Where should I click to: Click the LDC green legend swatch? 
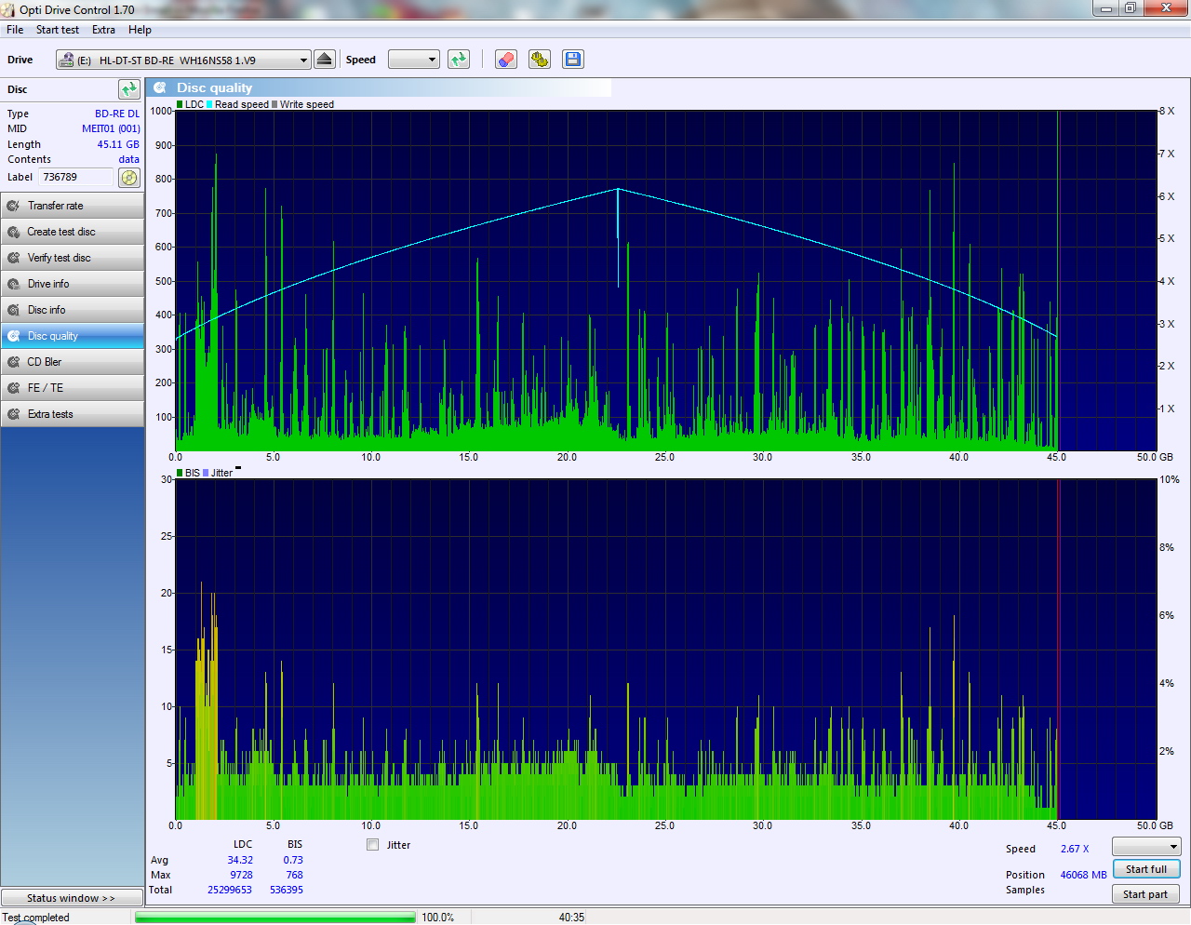(180, 104)
